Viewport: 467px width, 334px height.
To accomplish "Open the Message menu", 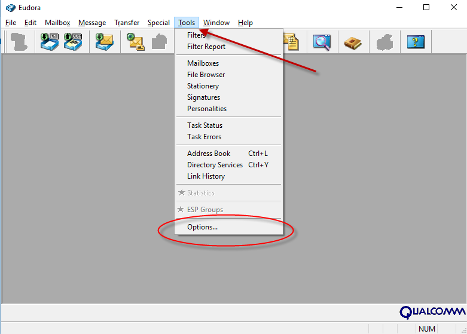I will pos(92,23).
